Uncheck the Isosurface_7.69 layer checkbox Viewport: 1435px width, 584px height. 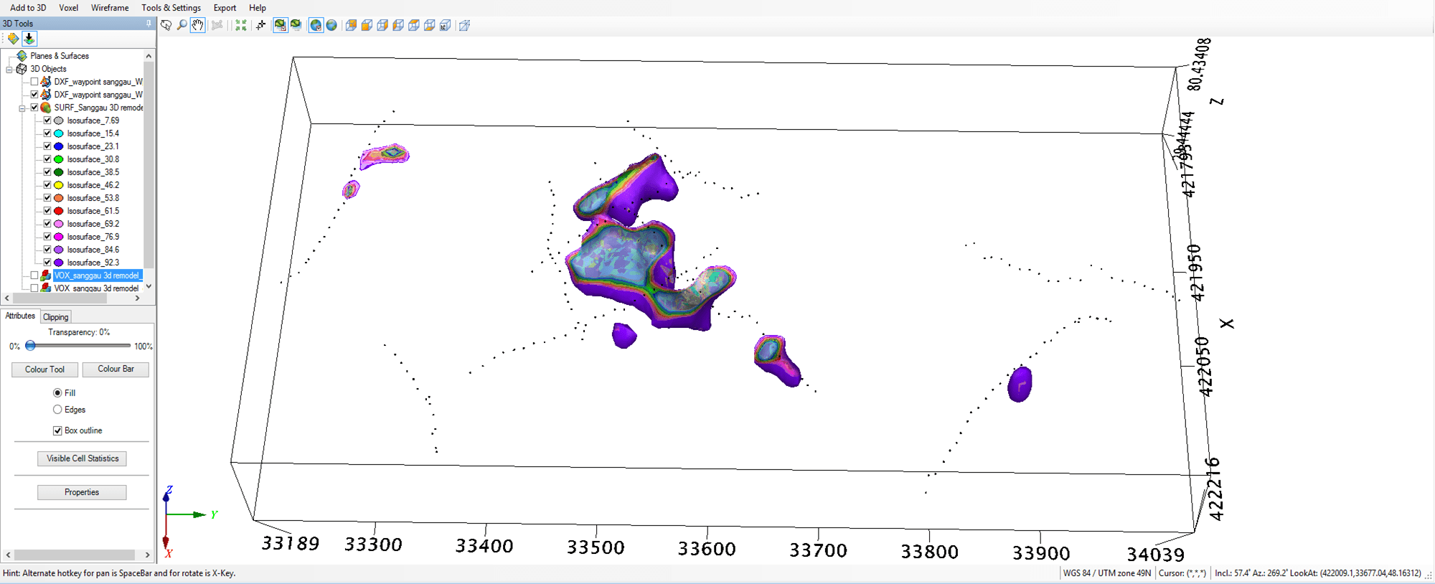coord(47,121)
